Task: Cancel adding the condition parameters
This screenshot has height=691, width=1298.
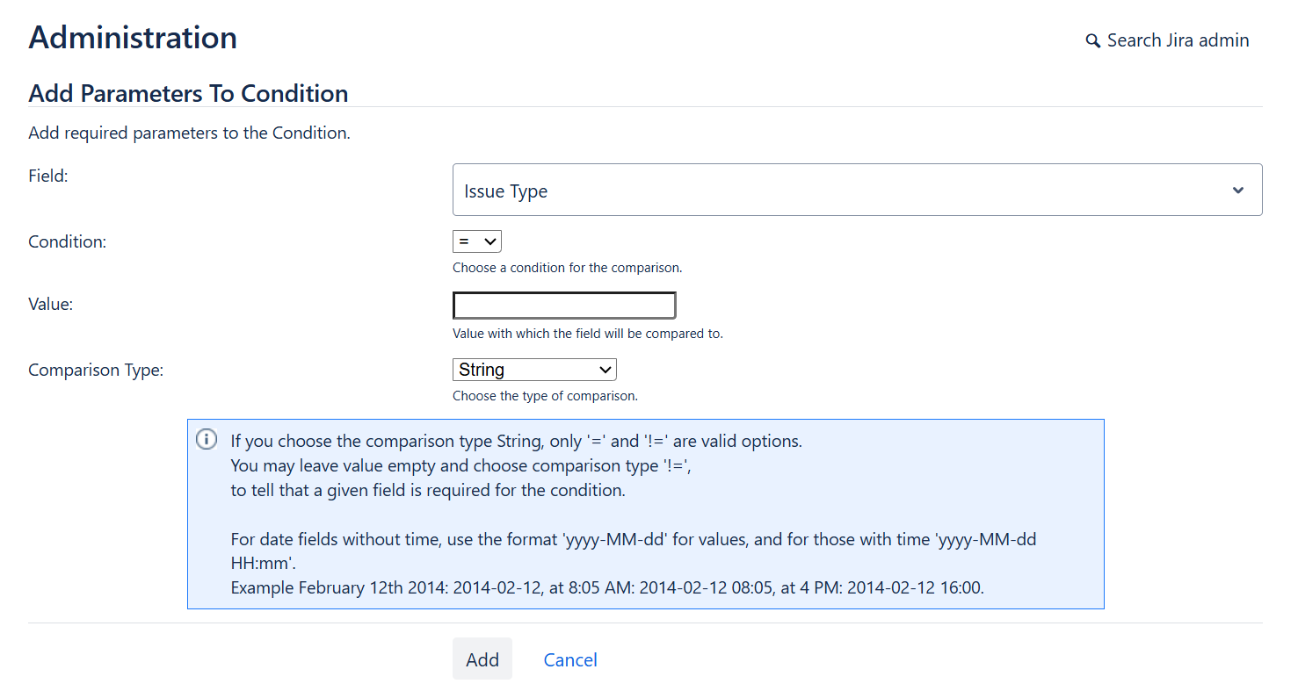Action: click(570, 659)
